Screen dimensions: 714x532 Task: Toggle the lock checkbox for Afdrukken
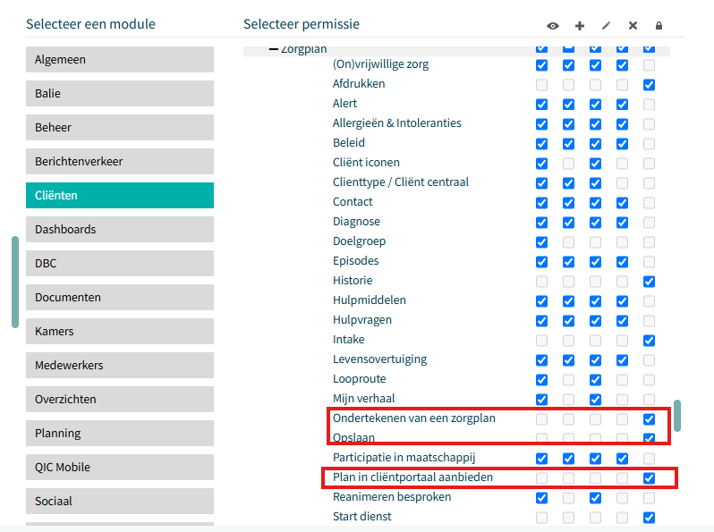pyautogui.click(x=649, y=85)
